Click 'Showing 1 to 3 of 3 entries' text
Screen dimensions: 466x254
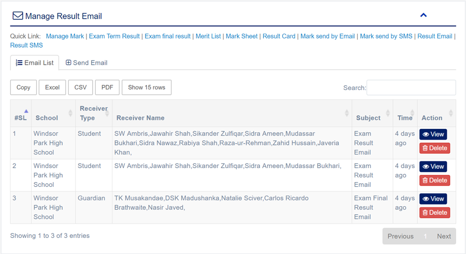tap(50, 235)
